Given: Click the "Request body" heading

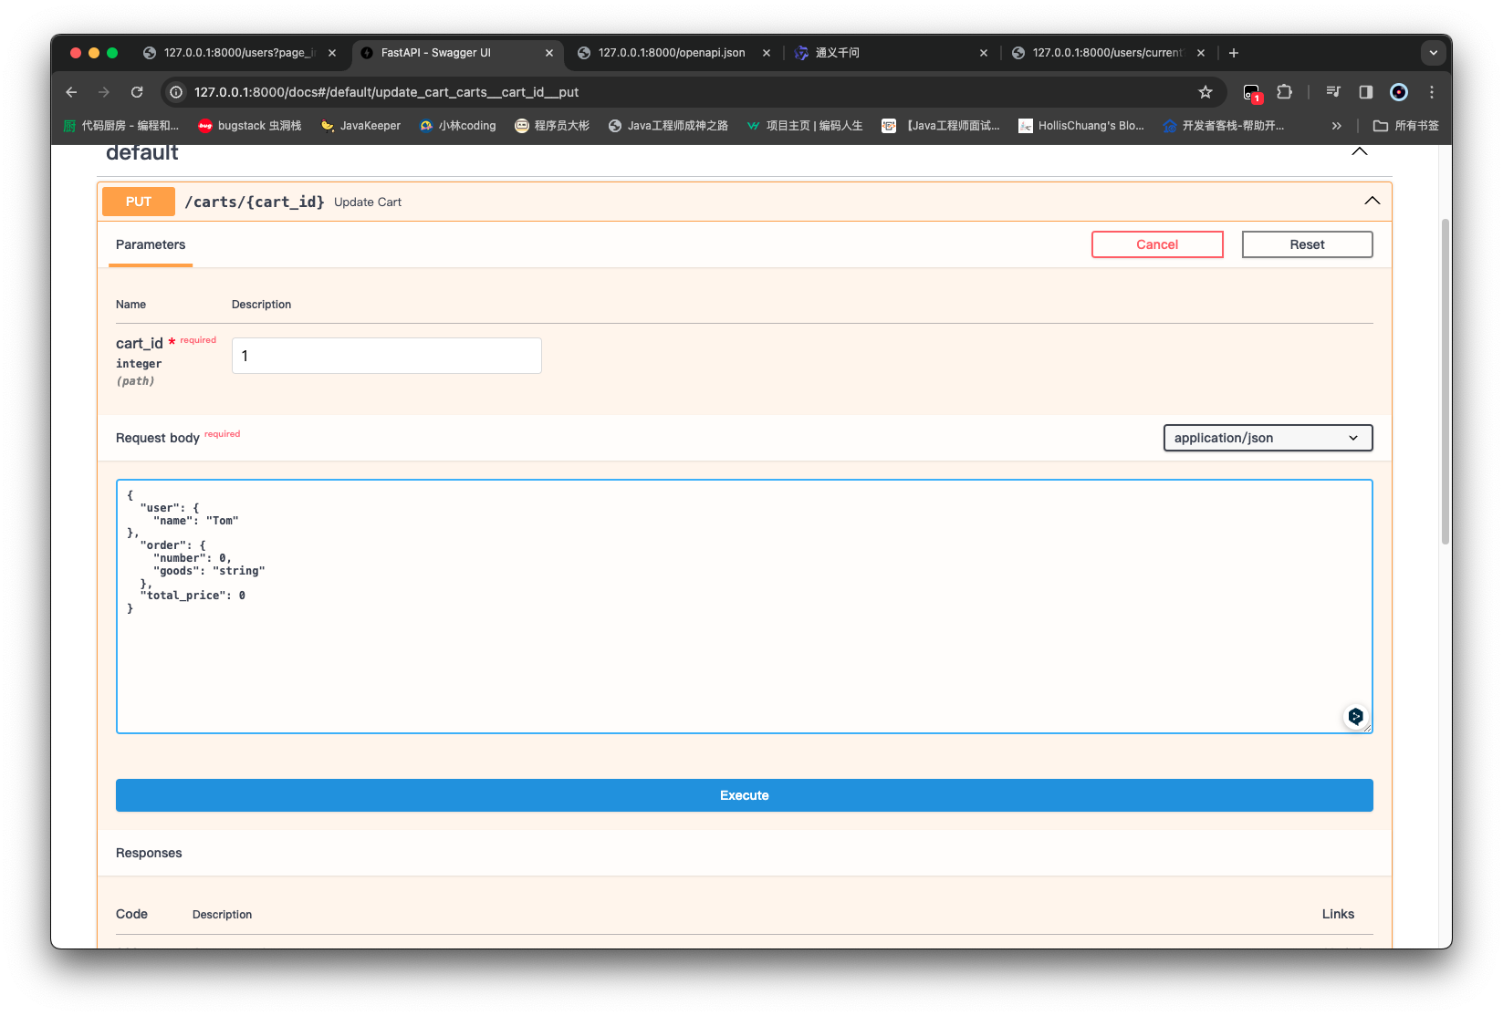Looking at the screenshot, I should pos(158,438).
